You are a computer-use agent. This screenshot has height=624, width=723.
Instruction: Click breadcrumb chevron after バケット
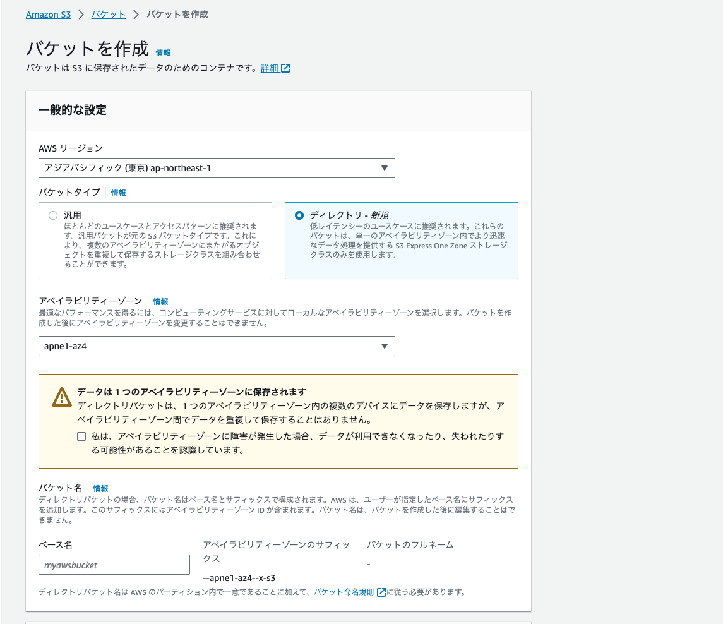tap(136, 15)
